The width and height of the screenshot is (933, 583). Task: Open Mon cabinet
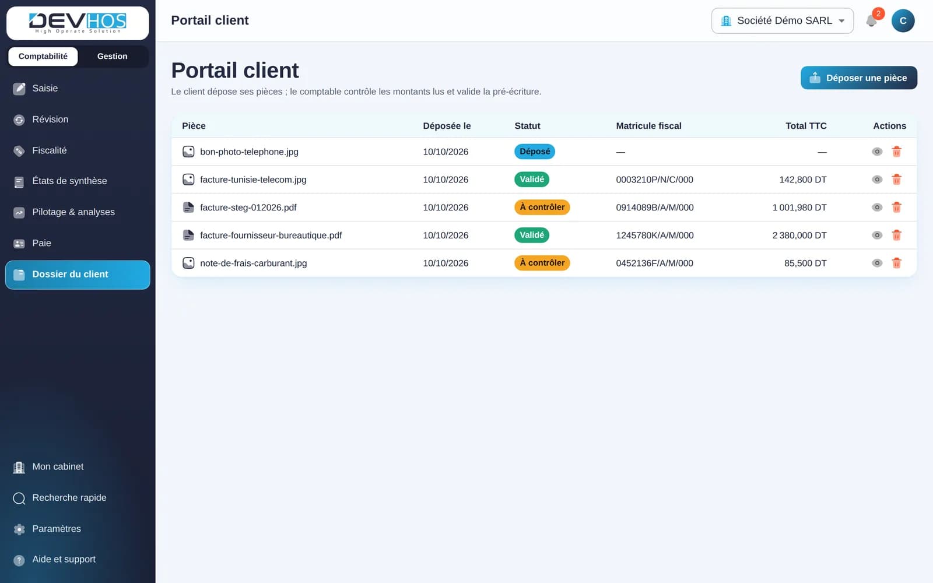tap(78, 467)
